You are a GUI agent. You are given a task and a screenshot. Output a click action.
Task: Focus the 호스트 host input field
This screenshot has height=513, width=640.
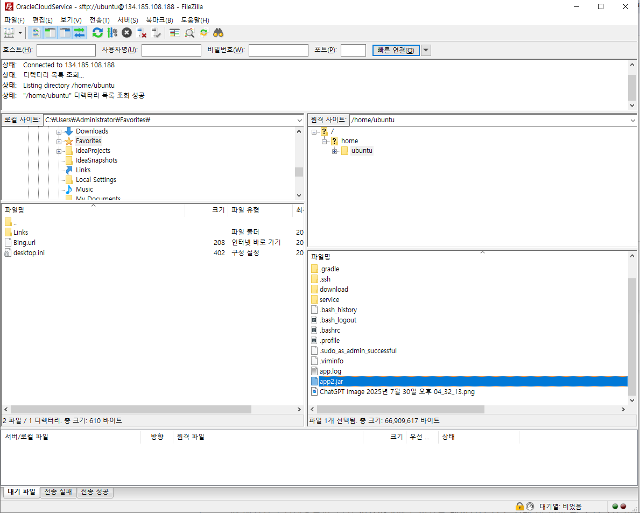pos(66,50)
